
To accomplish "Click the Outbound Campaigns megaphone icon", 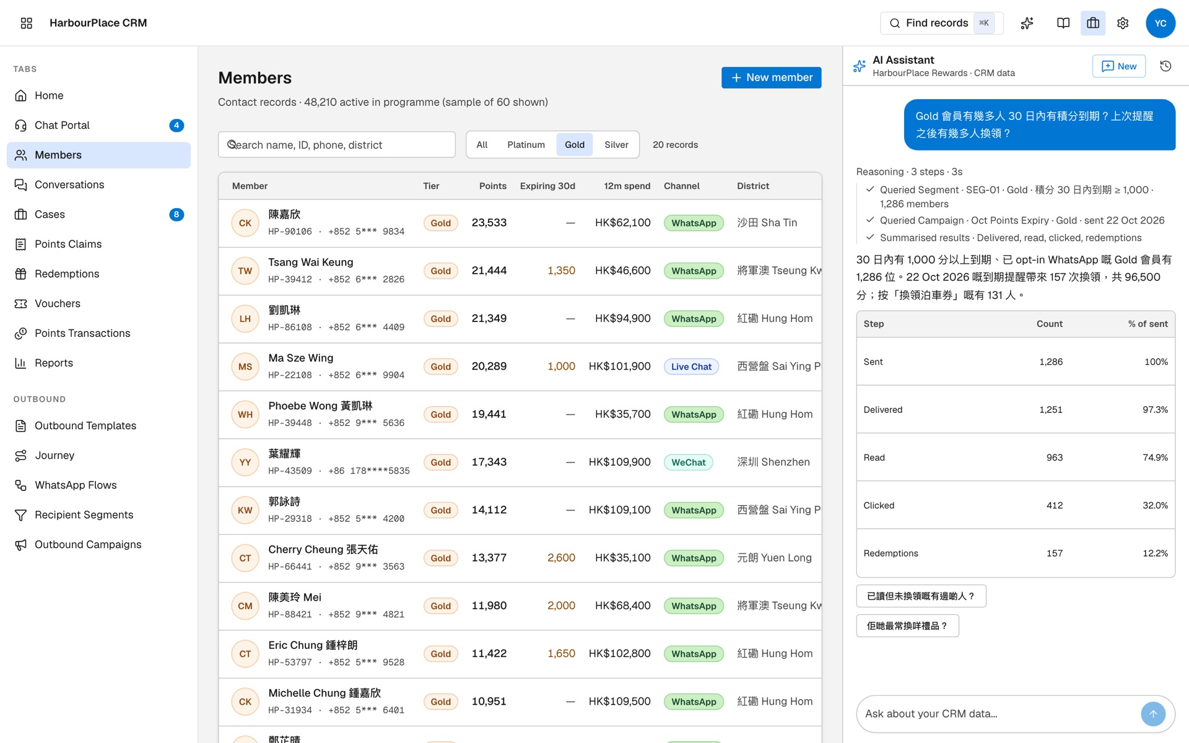I will (21, 544).
